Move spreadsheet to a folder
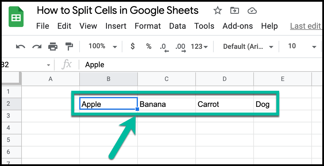Viewport: 324px width, 166px height. [234, 10]
